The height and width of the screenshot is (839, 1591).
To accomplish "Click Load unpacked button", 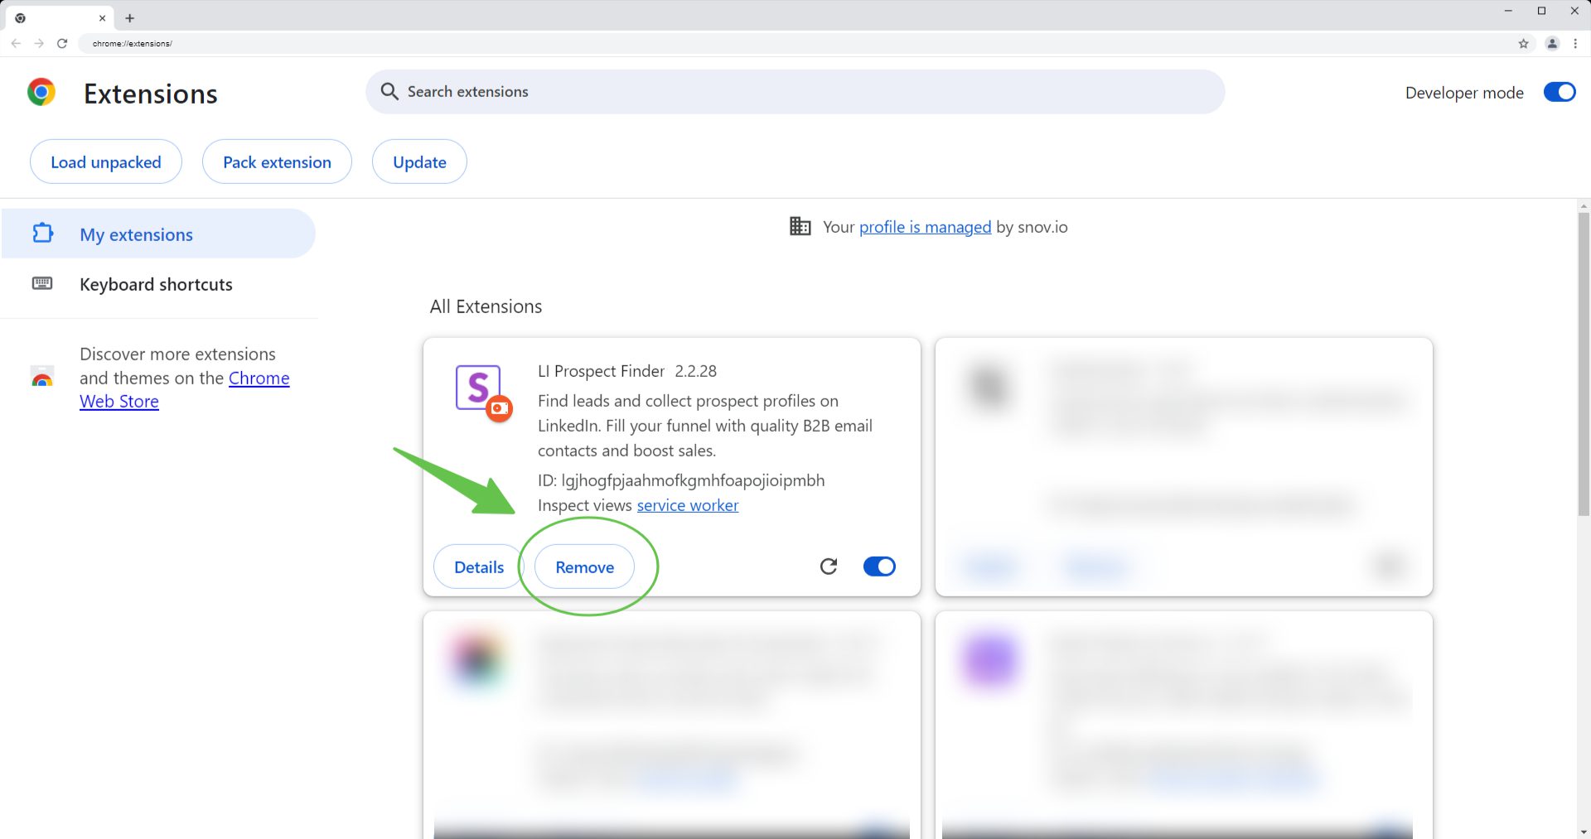I will click(106, 162).
